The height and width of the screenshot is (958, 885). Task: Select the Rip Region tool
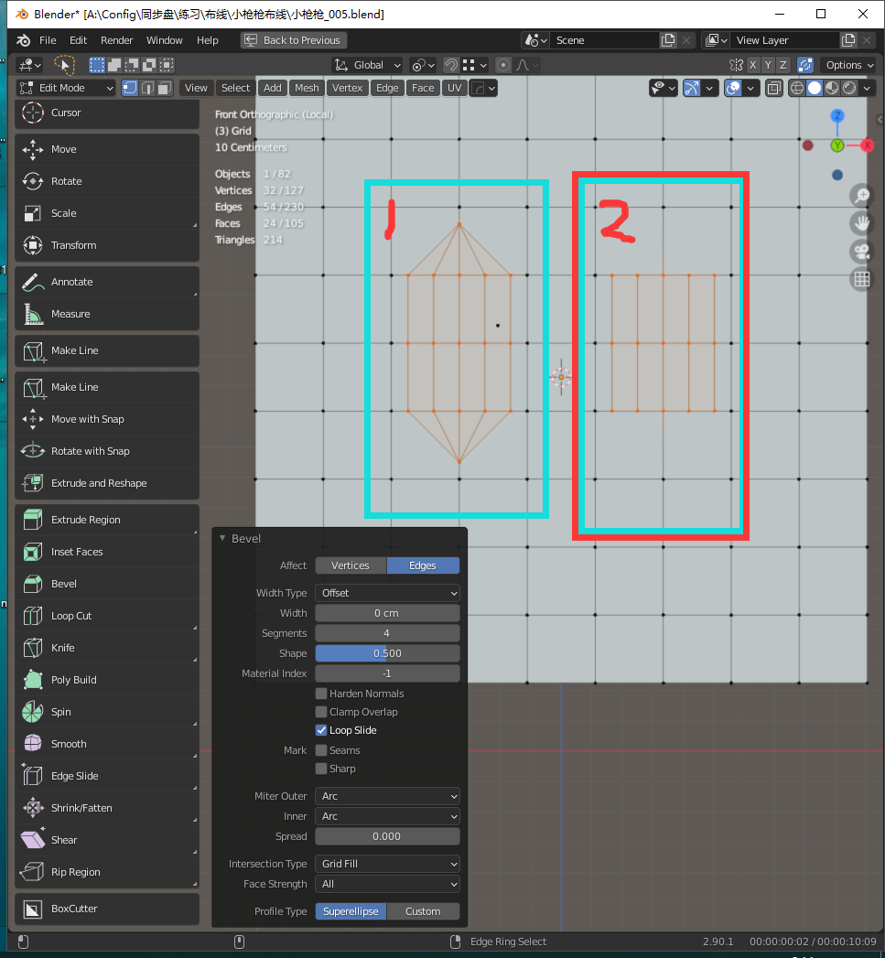(x=107, y=872)
